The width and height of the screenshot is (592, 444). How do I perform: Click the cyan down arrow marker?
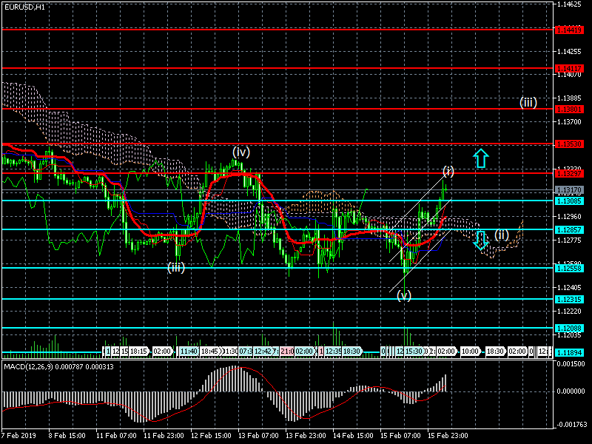[x=481, y=240]
